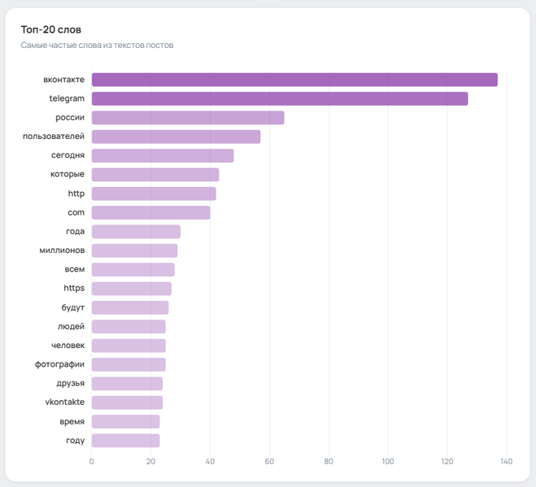Select the друзья bar

(127, 384)
